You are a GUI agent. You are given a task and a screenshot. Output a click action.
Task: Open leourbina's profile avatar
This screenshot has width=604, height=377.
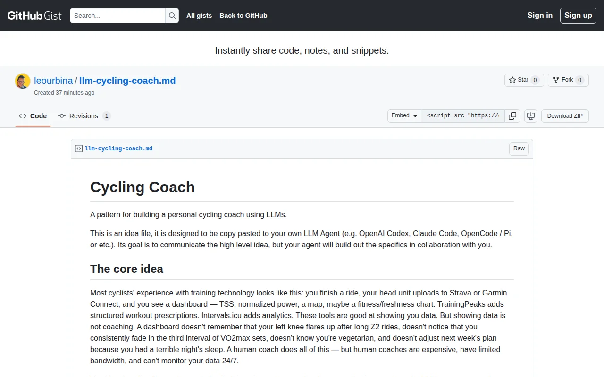tap(23, 81)
